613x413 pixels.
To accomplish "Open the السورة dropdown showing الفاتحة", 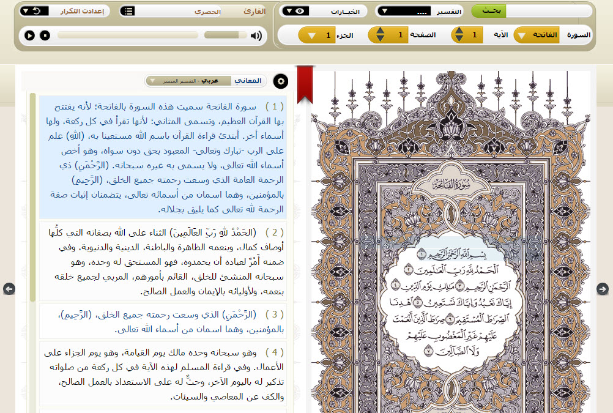I will point(537,35).
